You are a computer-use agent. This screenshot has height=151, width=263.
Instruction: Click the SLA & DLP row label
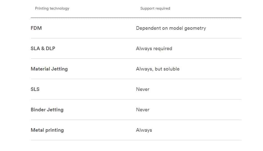[43, 48]
